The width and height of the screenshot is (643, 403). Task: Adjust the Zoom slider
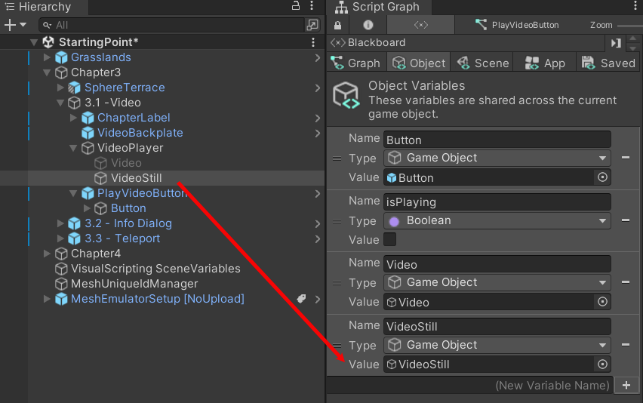[x=630, y=26]
